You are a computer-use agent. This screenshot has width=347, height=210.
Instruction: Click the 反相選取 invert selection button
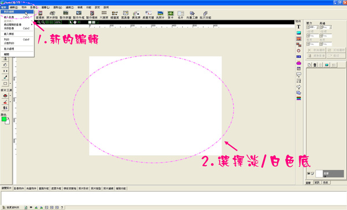coord(336,50)
